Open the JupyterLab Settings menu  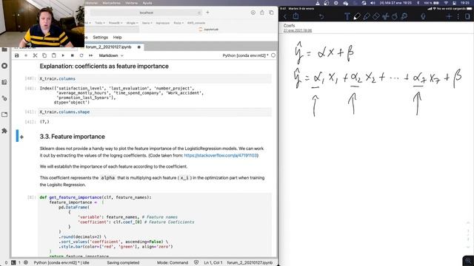(101, 38)
